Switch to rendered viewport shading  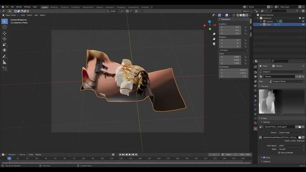coord(247,15)
